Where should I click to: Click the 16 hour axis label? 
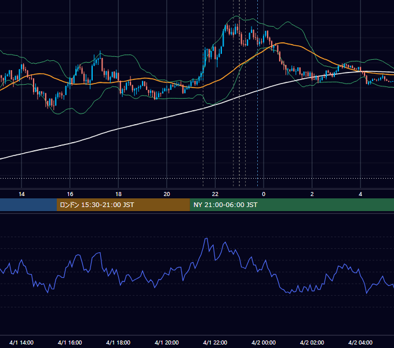[x=70, y=194]
